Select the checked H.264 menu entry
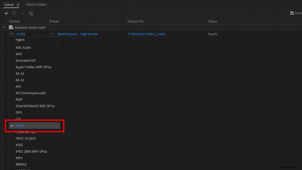This screenshot has height=170, width=302. (x=35, y=125)
